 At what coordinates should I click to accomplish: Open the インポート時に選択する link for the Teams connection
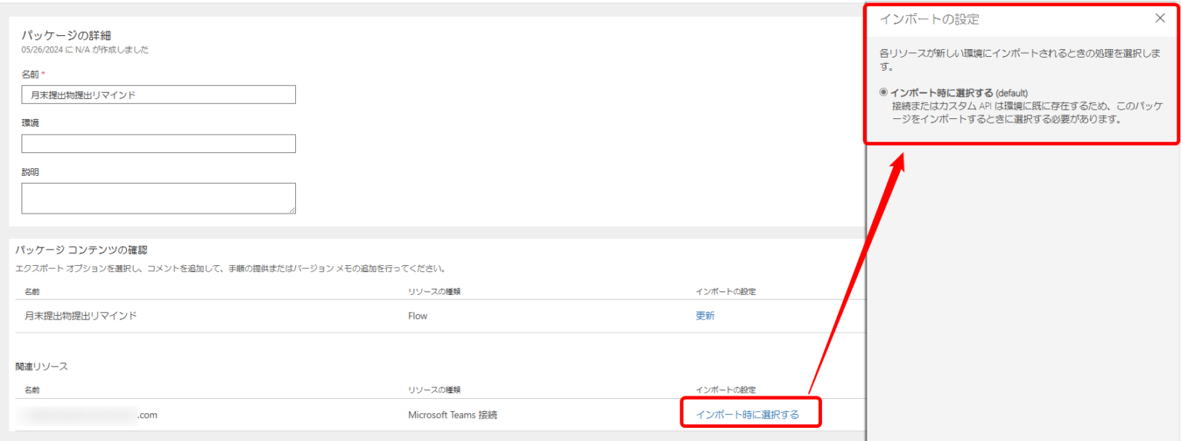(747, 415)
